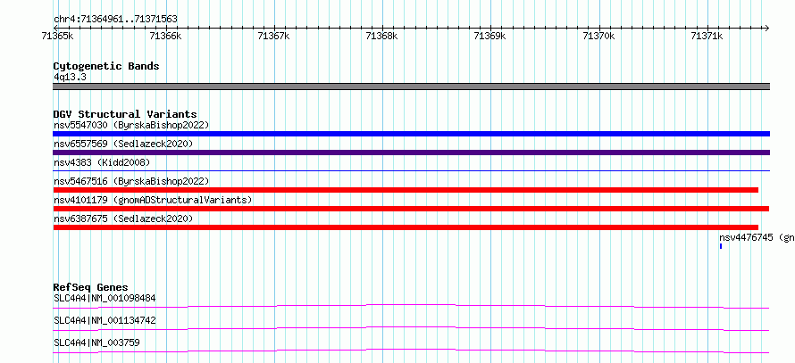795x363 pixels.
Task: Open the SLC4A4|NM_001134742 transcript label
Action: click(105, 320)
